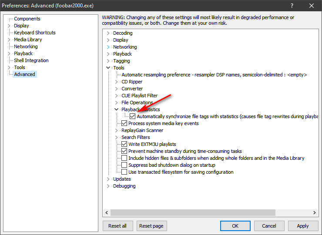
Task: Enable Use transacted filesystem for saving configuration
Action: (124, 172)
